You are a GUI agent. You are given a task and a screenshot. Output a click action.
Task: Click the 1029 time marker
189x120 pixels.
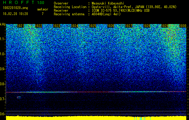pyautogui.click(x=165, y=26)
